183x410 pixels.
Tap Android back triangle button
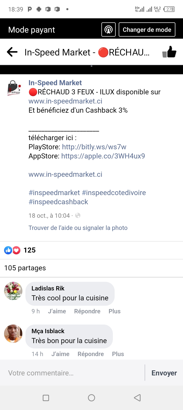137,398
